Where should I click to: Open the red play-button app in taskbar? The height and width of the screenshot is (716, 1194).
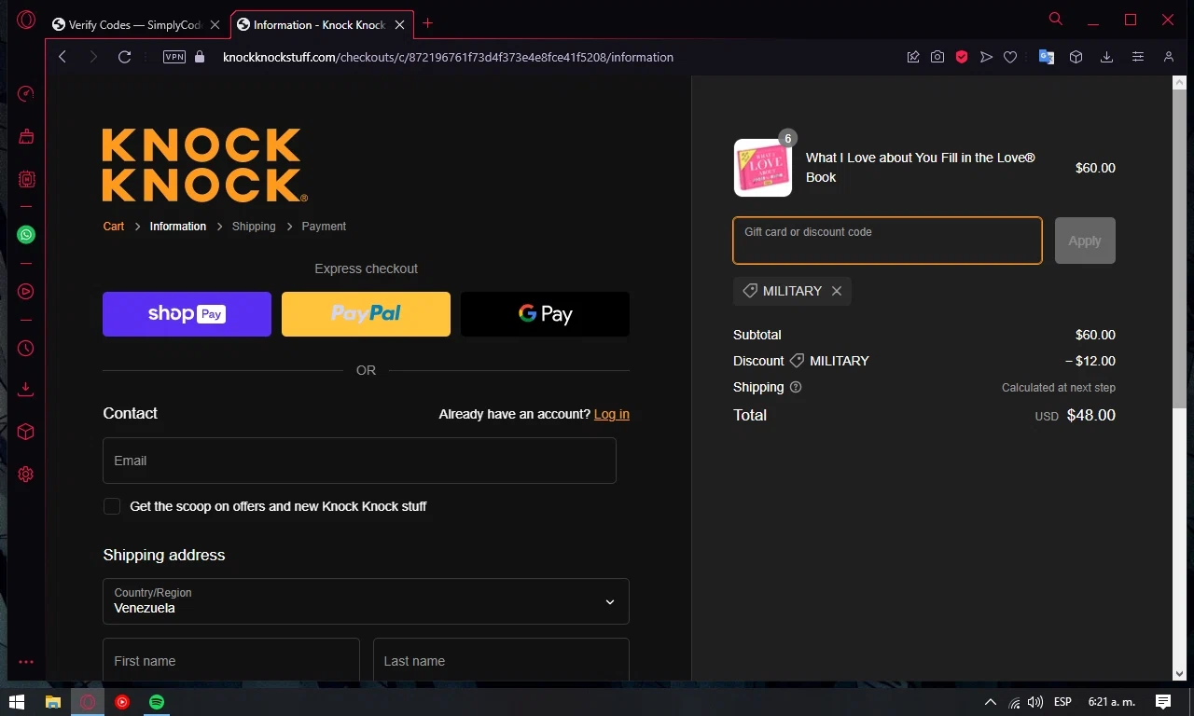[122, 702]
